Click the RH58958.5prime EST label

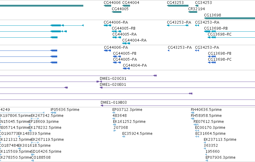tap(206, 116)
